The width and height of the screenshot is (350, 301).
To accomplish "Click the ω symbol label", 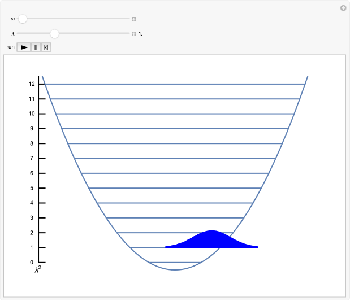I will [12, 19].
